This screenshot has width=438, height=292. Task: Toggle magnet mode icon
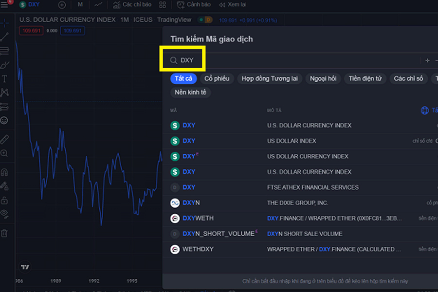pos(4,172)
